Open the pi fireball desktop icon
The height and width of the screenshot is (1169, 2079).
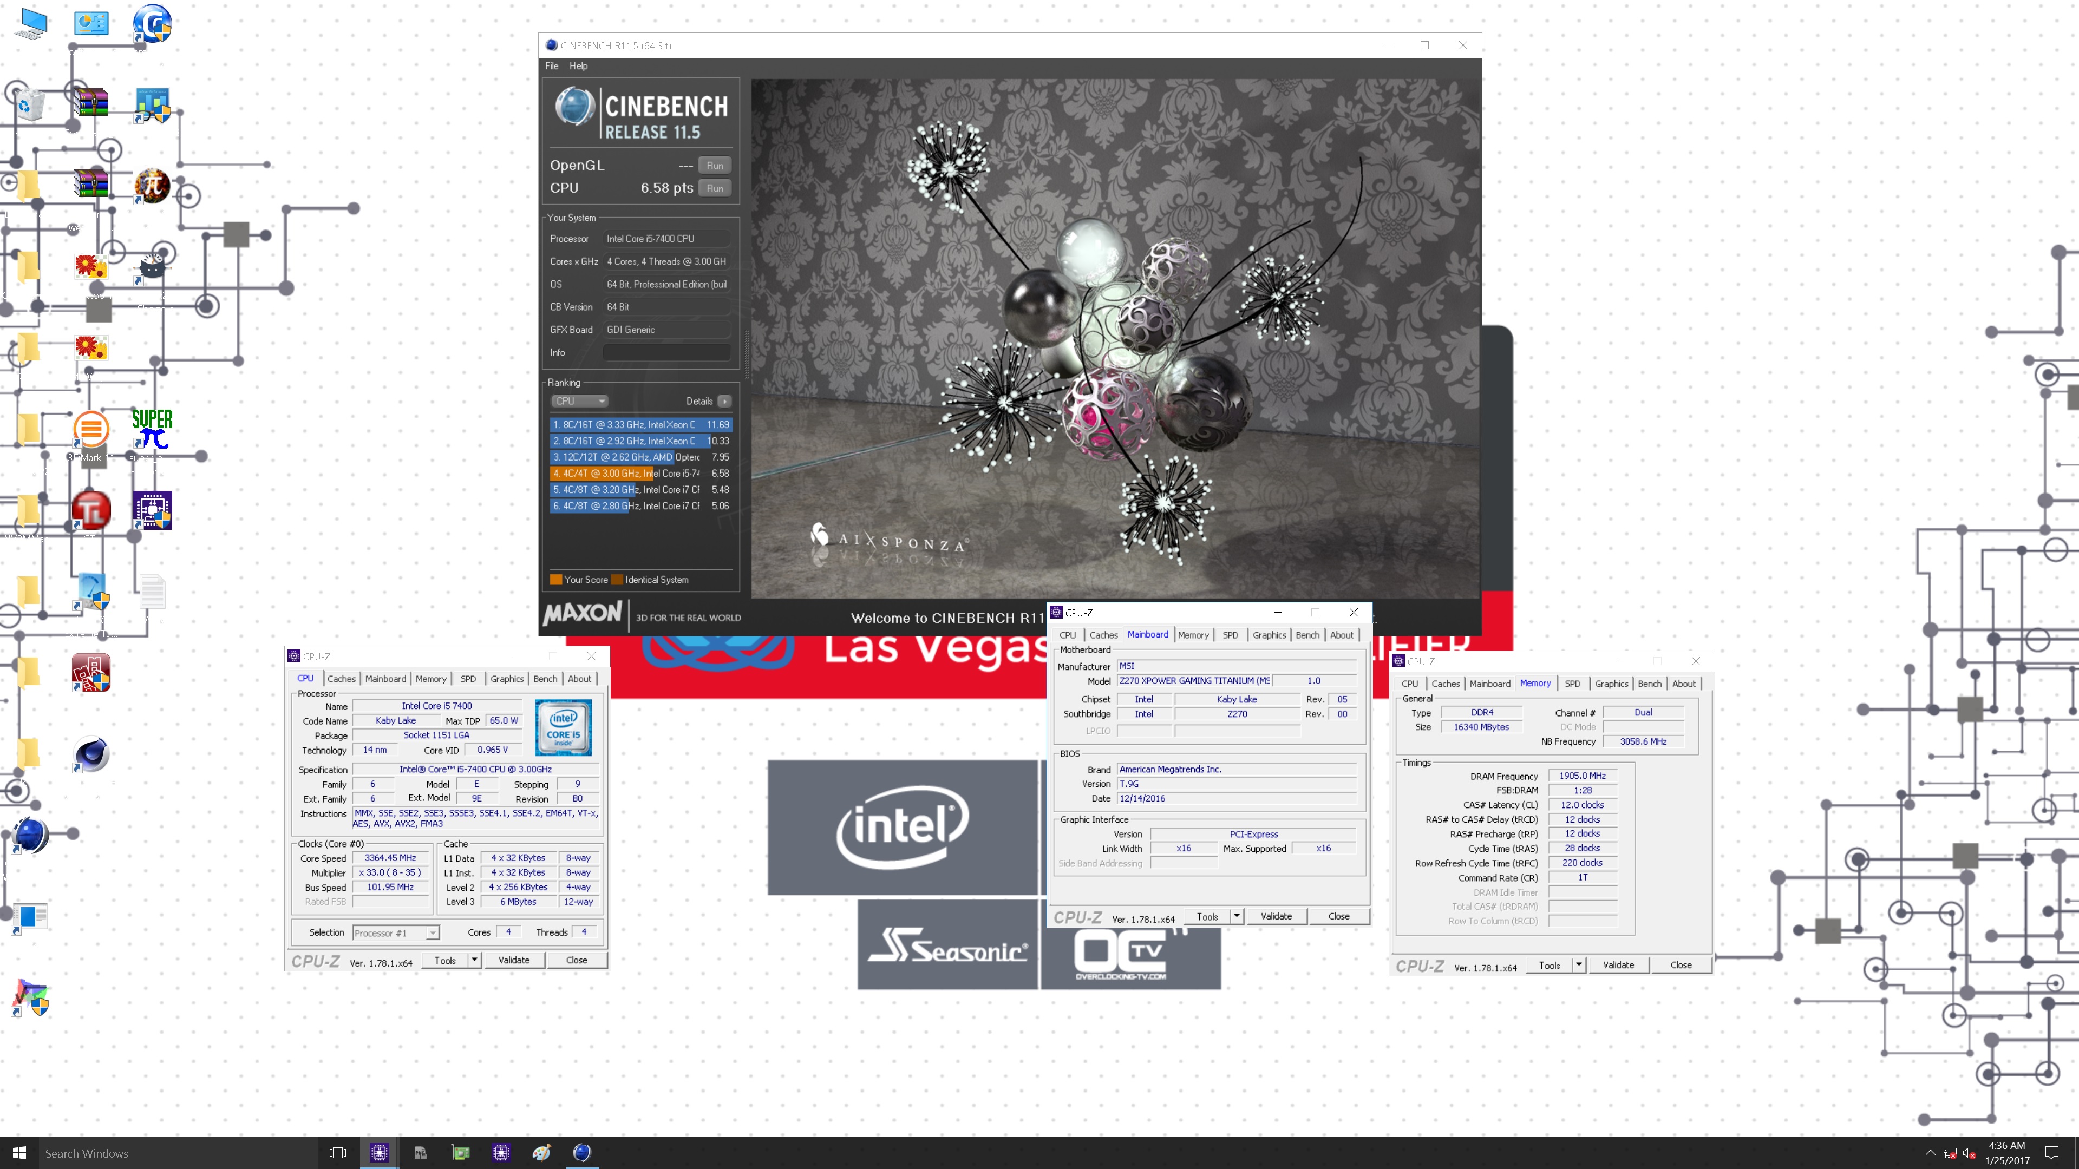click(x=152, y=186)
